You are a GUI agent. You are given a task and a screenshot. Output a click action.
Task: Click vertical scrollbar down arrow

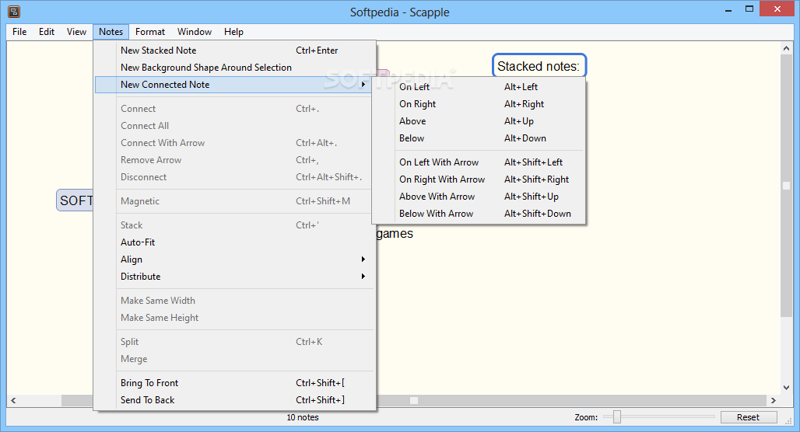tap(786, 388)
